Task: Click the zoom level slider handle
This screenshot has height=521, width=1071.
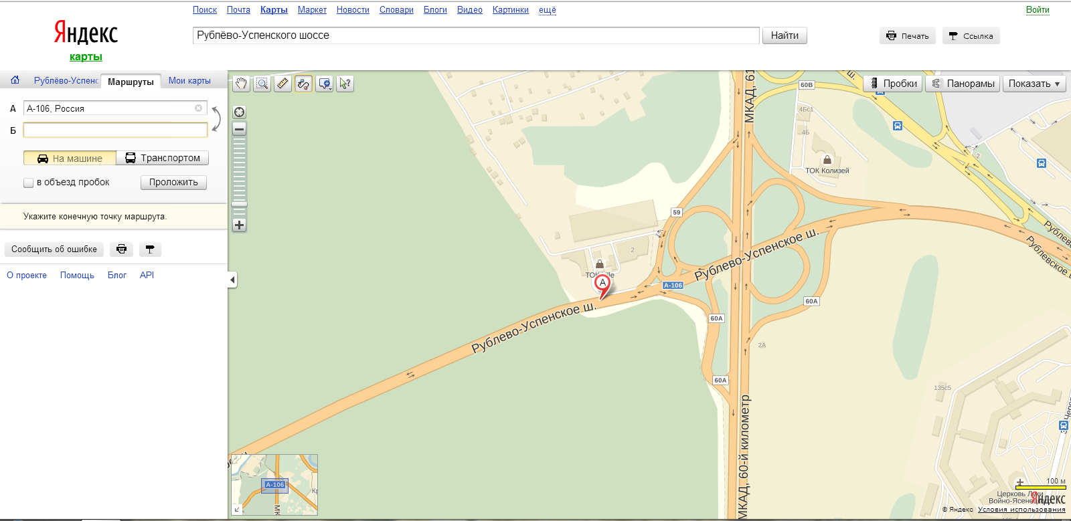Action: pyautogui.click(x=239, y=205)
